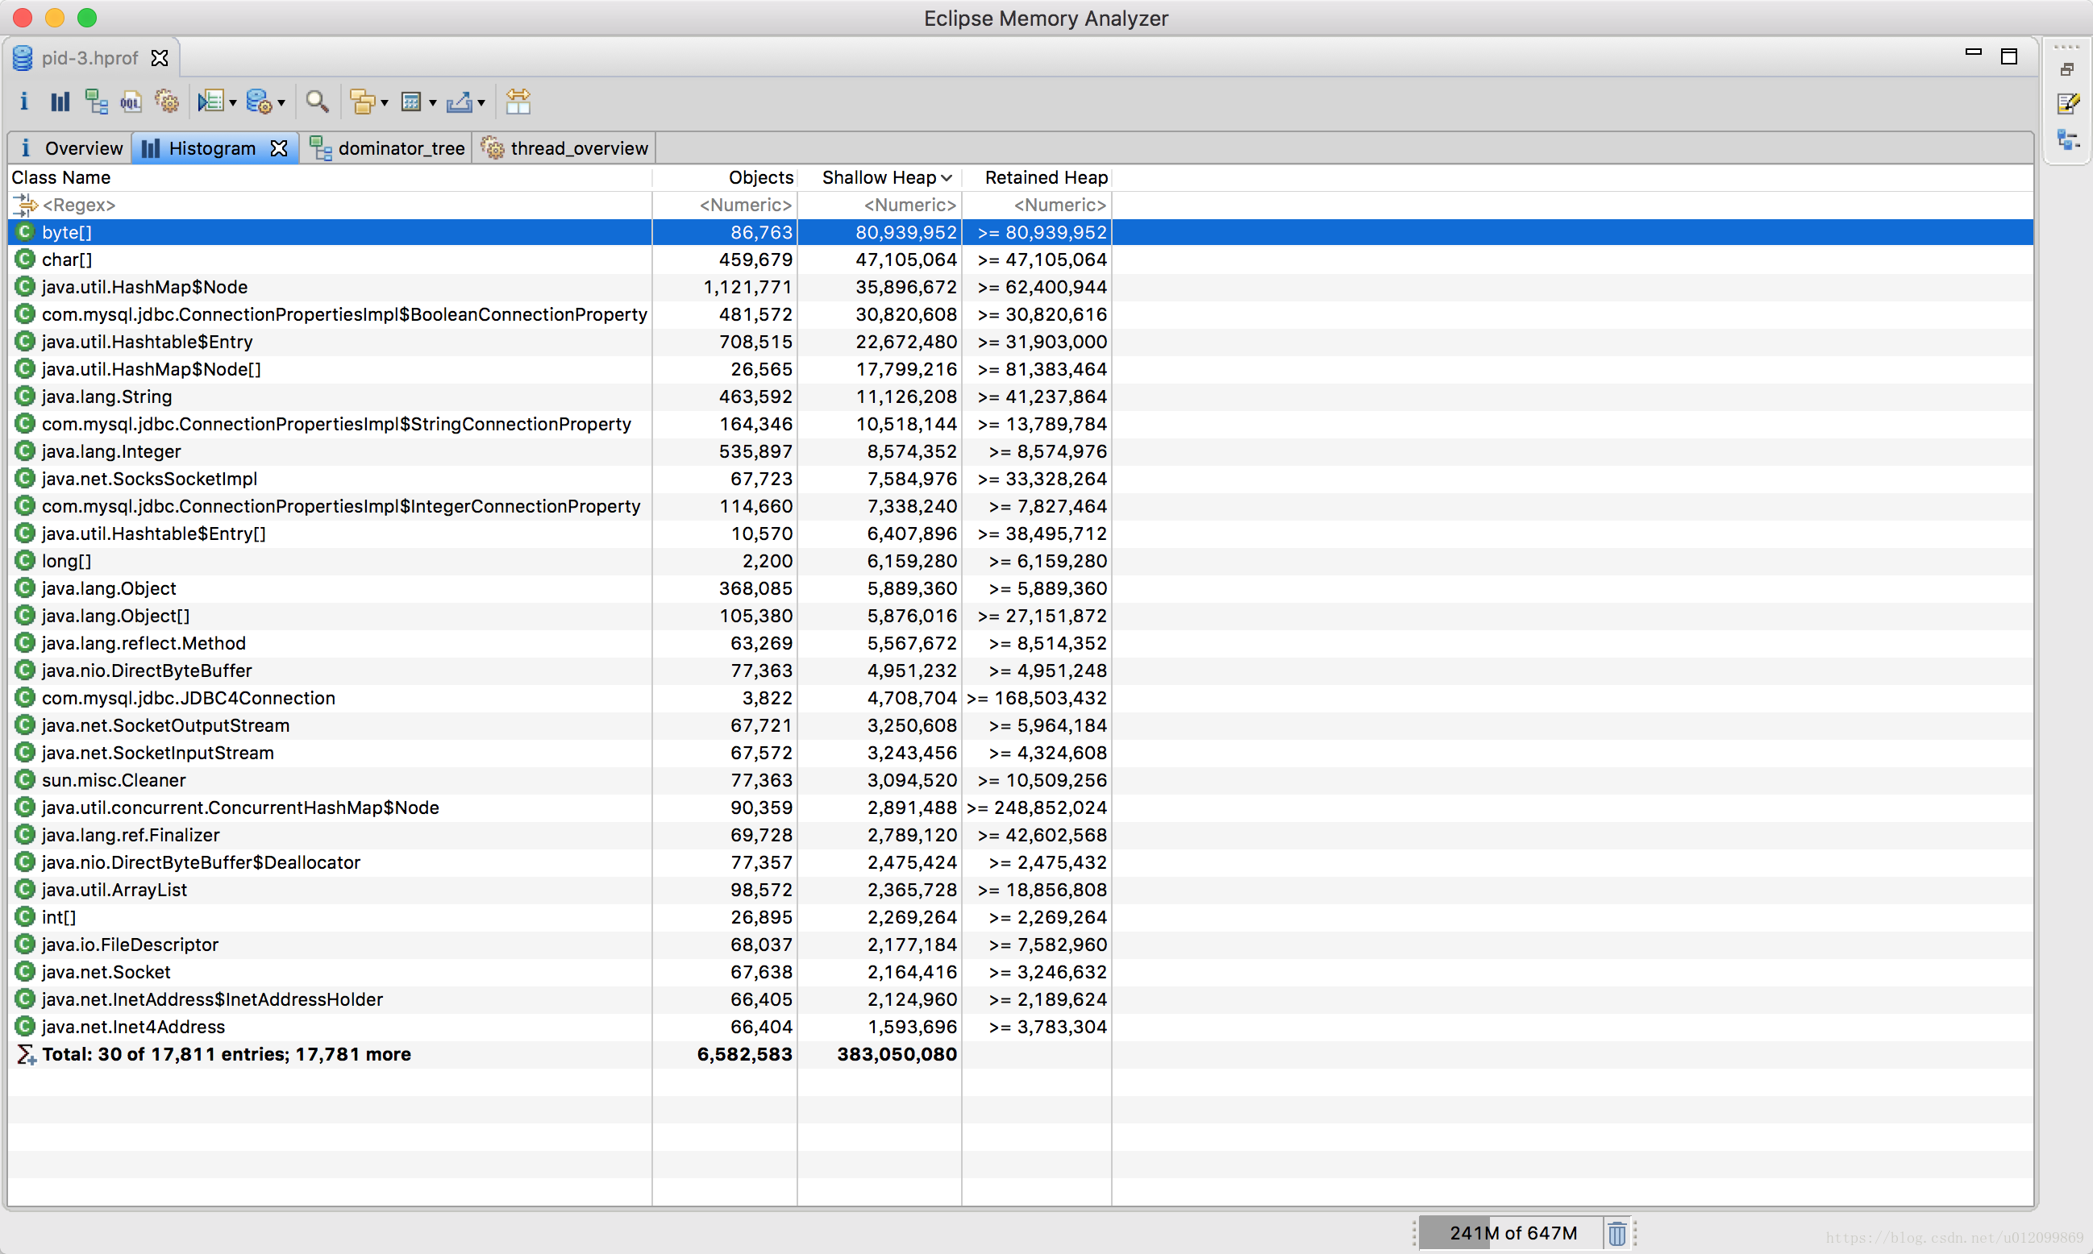Switch to the Overview tab
The width and height of the screenshot is (2093, 1254).
click(70, 149)
